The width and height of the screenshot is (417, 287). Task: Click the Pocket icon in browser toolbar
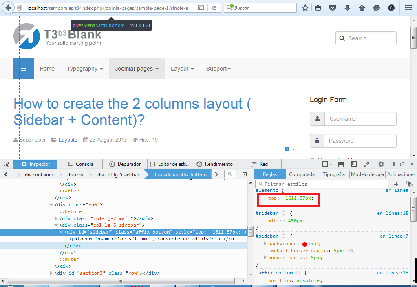tap(333, 8)
